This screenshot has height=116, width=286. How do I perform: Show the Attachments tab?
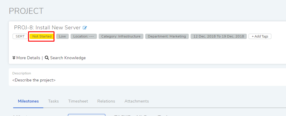(137, 101)
